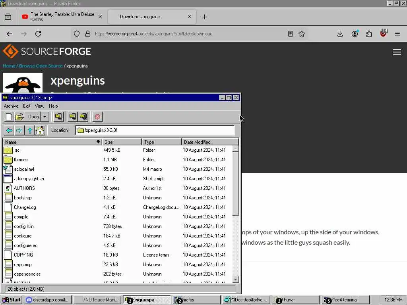This screenshot has height=305, width=407.
Task: Sort by Size column header
Action: 122,142
